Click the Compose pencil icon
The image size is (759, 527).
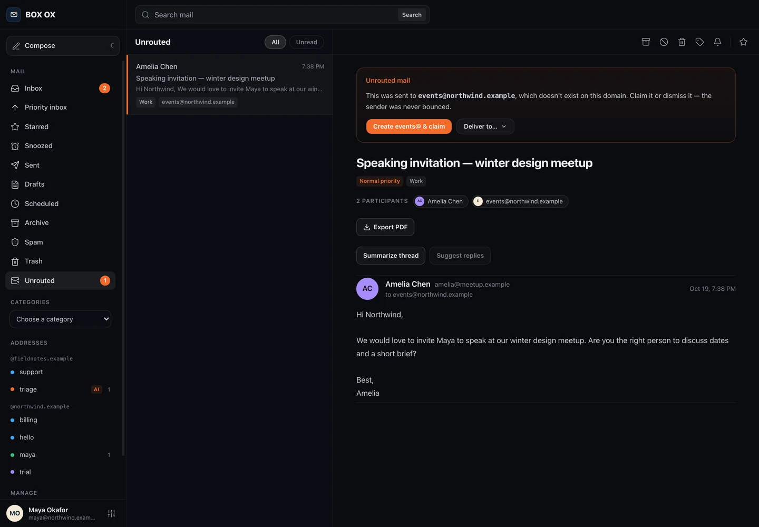tap(16, 46)
